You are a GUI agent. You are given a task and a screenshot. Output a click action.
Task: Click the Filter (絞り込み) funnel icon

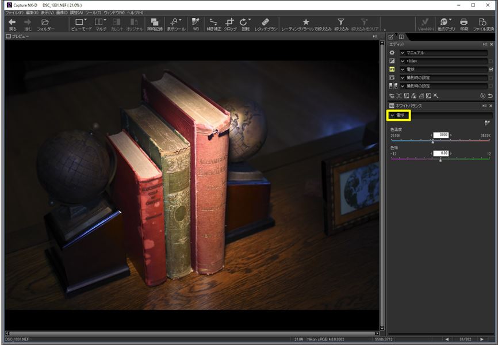tap(341, 22)
